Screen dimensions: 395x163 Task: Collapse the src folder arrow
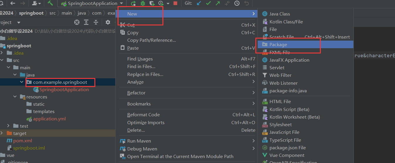pos(2,60)
